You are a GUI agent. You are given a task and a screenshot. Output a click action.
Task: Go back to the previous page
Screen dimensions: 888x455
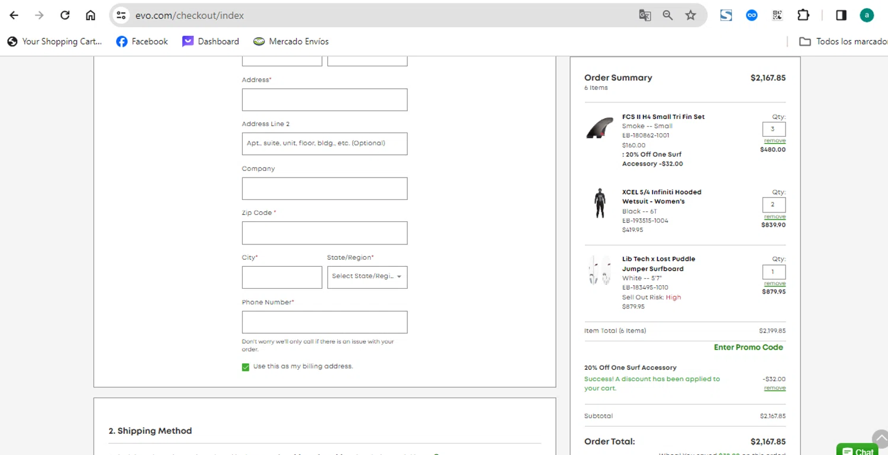(14, 15)
